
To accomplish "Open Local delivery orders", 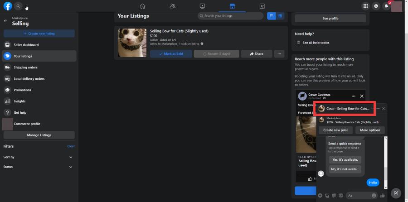I will click(x=39, y=78).
